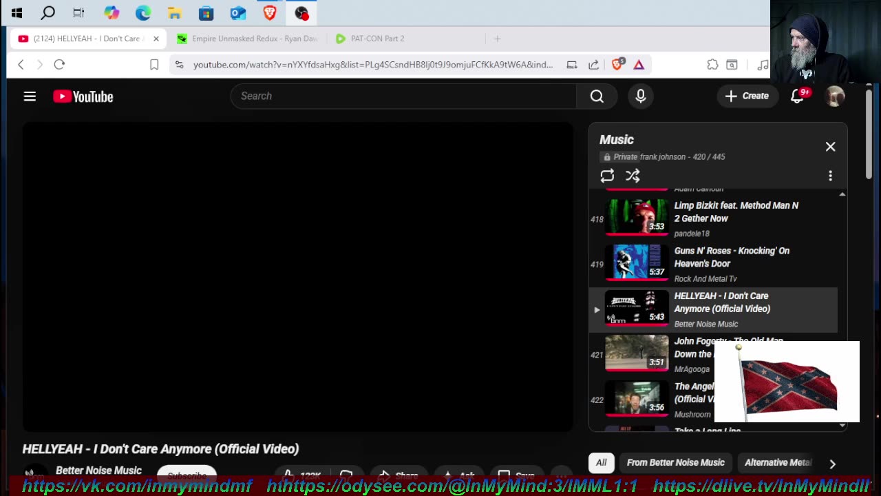Open the YouTube guide hamburger menu
Viewport: 881px width, 496px height.
pos(30,96)
